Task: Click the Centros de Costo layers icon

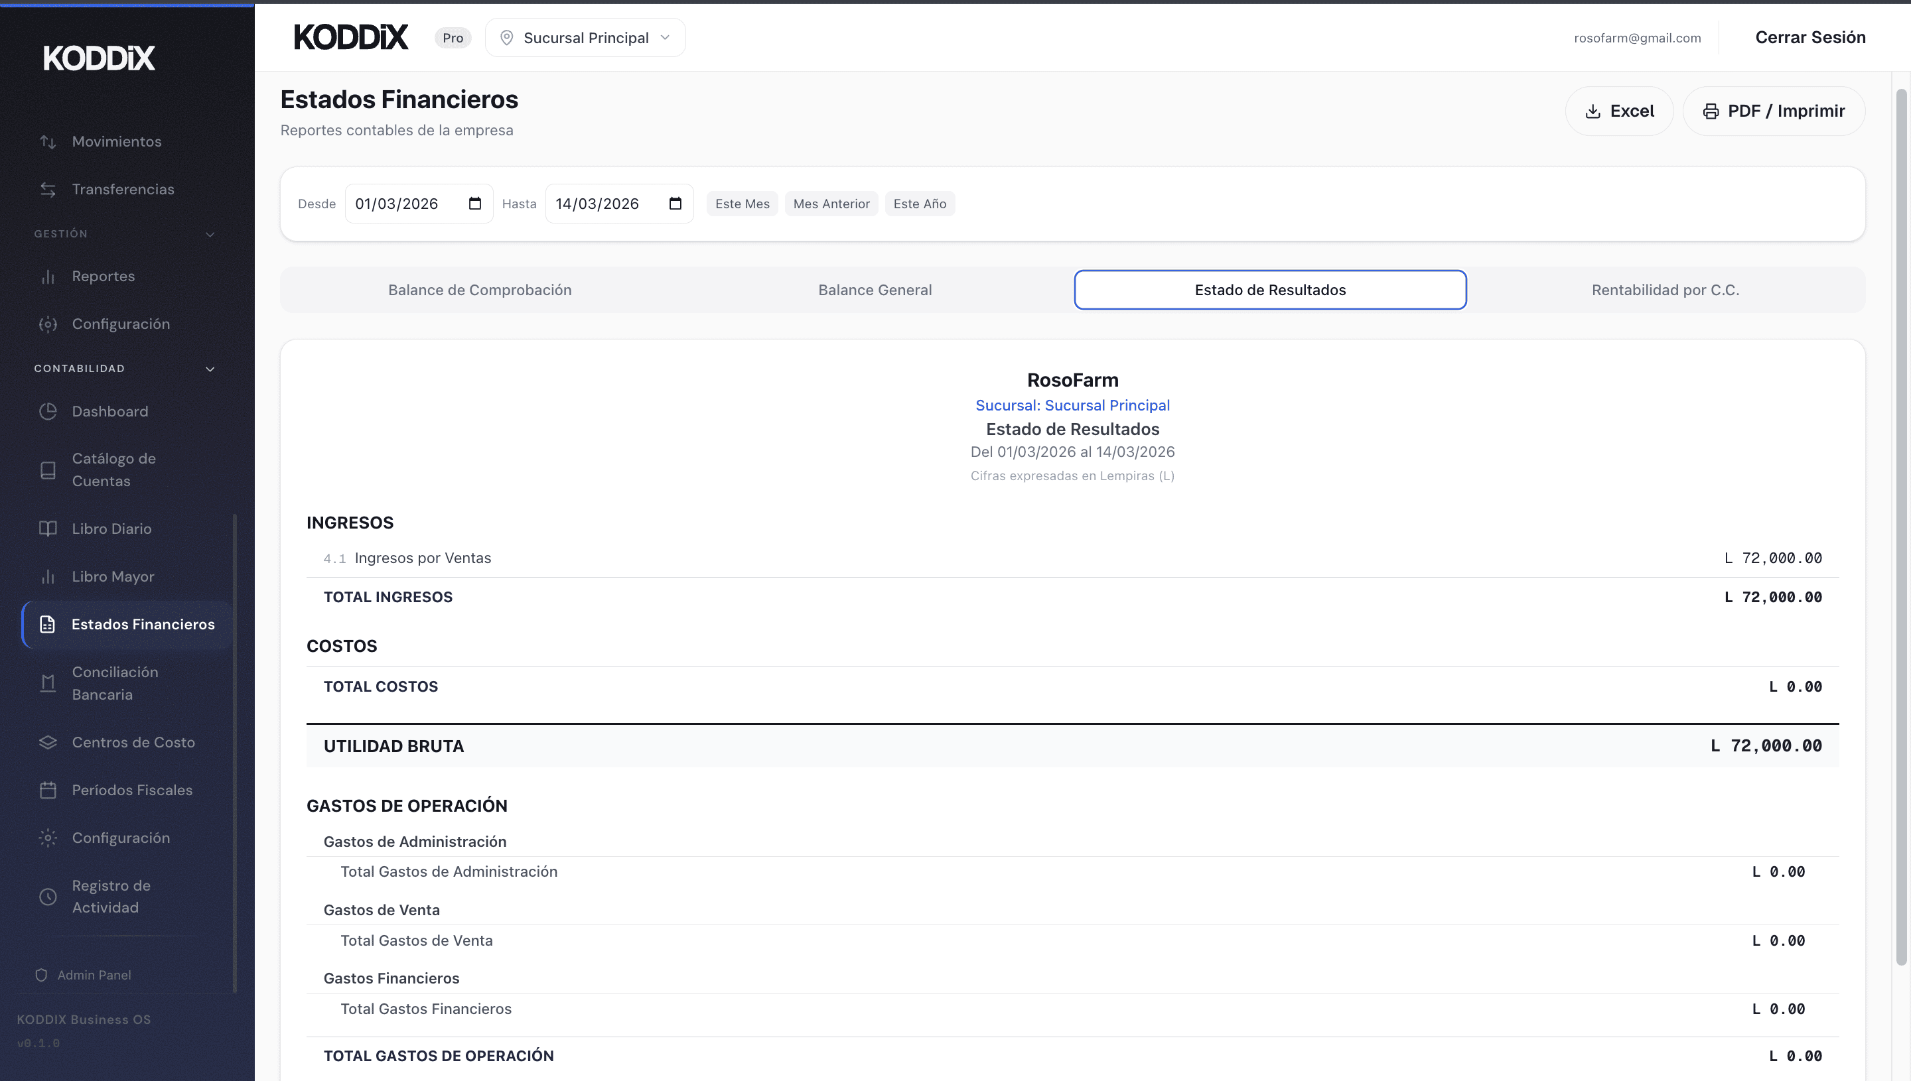Action: (x=48, y=743)
